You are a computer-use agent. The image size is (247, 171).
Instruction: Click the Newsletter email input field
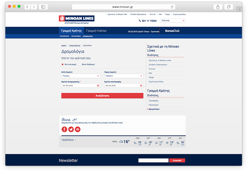(153, 160)
